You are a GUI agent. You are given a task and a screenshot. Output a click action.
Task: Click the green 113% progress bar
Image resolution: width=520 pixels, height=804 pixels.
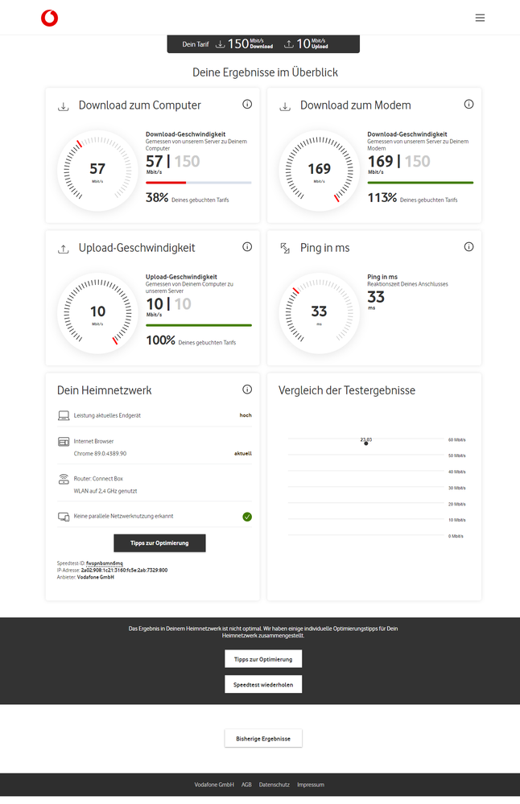[420, 183]
